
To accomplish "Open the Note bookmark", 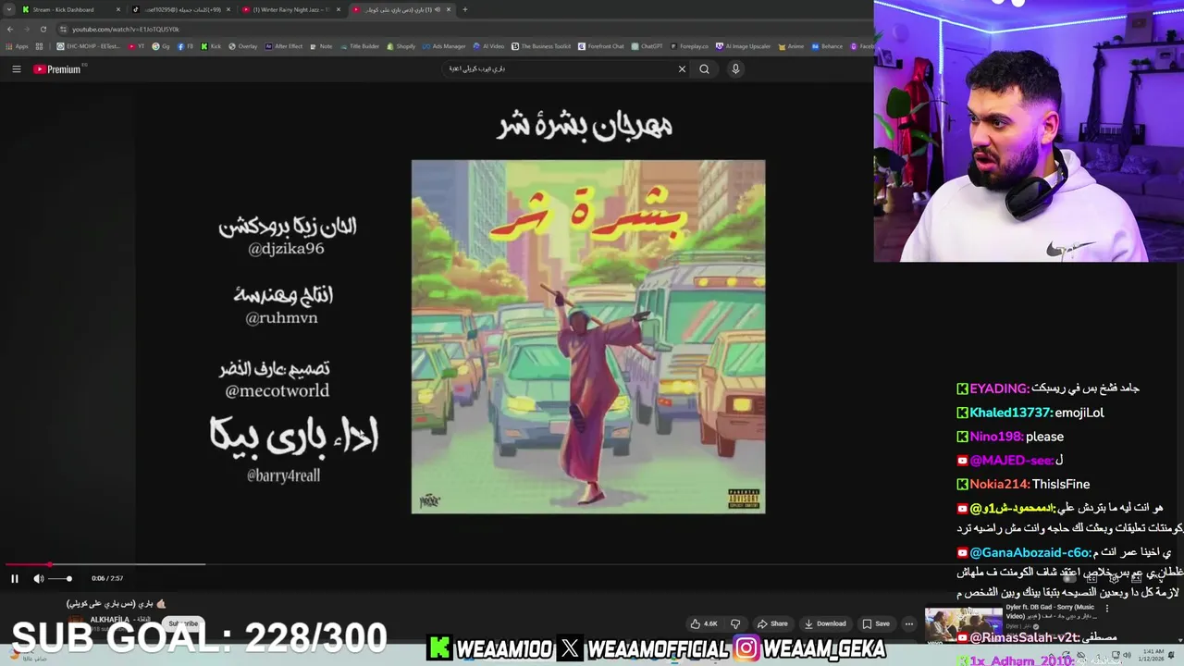I will point(321,46).
